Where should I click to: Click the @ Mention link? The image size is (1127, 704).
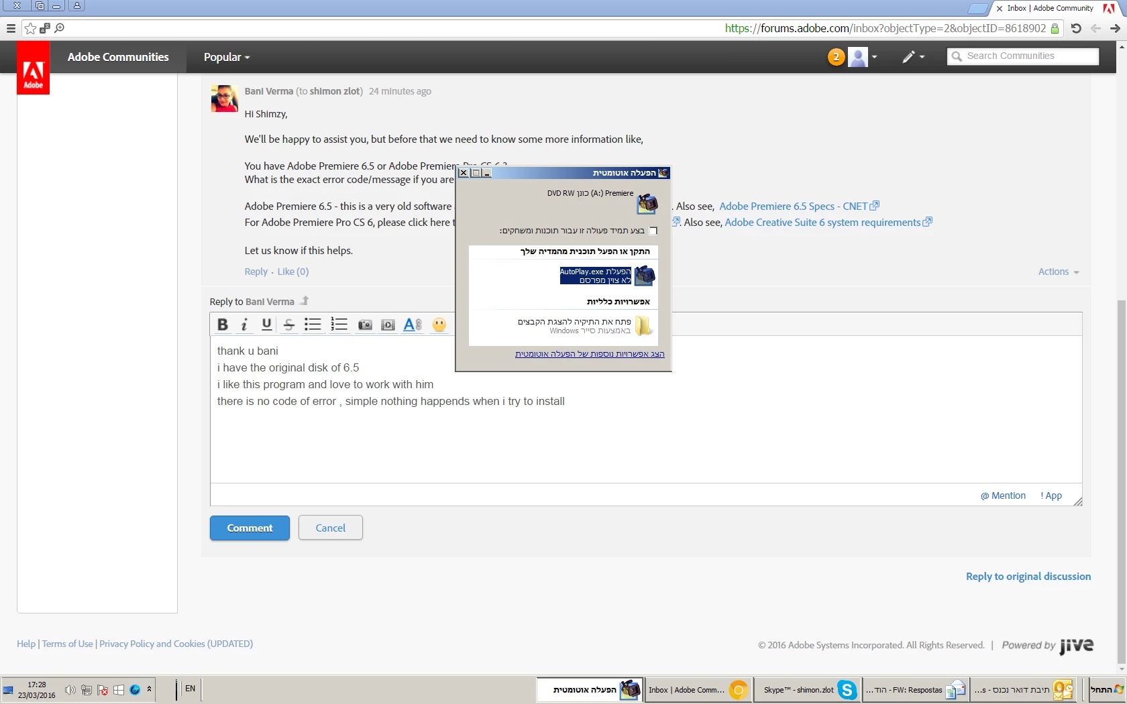(1003, 495)
